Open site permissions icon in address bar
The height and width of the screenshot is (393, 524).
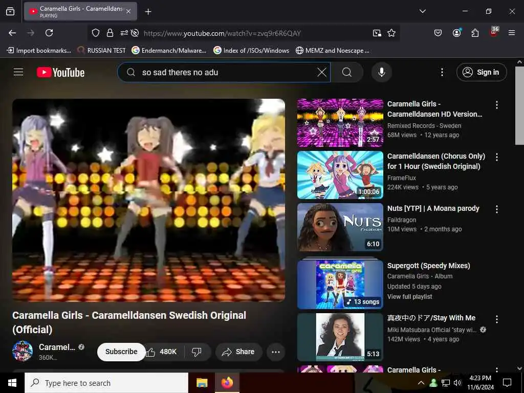[124, 33]
